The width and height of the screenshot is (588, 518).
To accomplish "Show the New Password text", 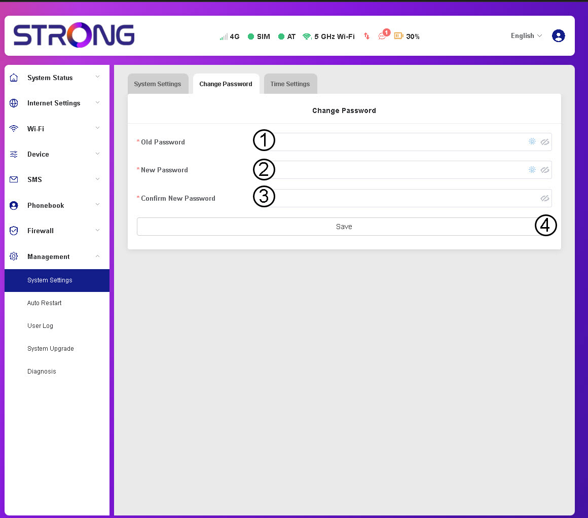I will click(x=545, y=170).
